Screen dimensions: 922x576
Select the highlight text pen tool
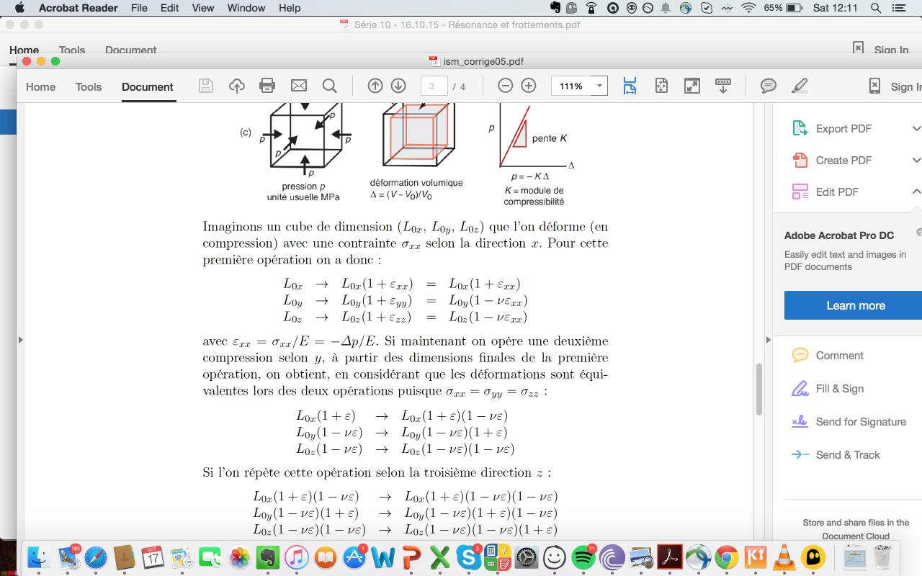click(799, 86)
